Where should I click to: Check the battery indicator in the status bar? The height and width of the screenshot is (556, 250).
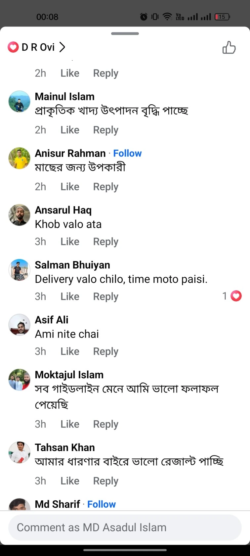[222, 17]
